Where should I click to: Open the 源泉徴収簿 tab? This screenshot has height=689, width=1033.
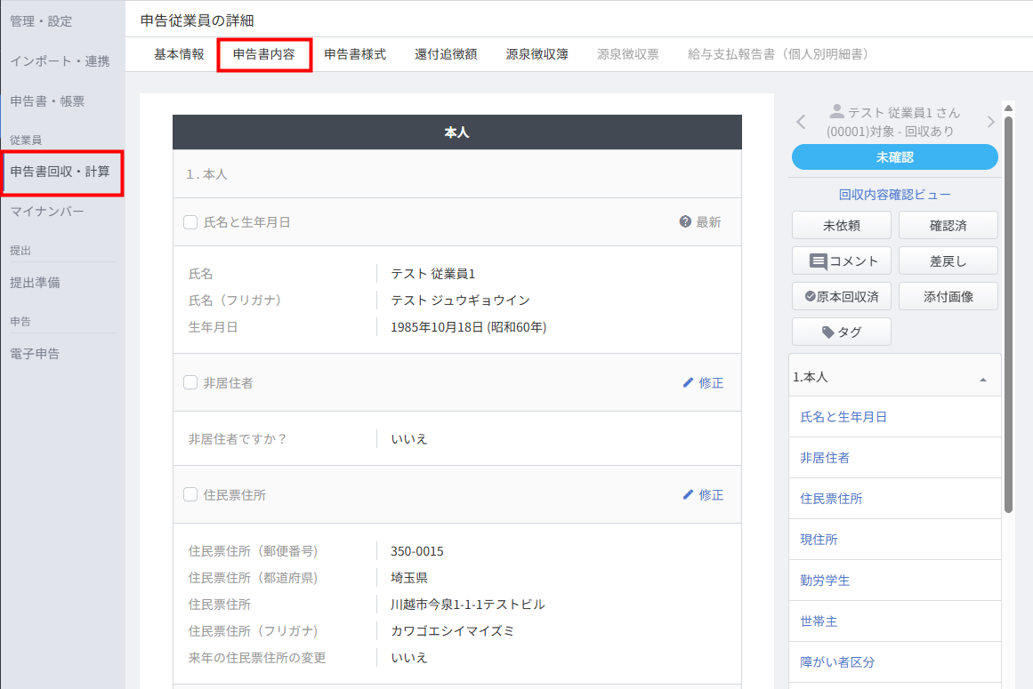pyautogui.click(x=537, y=54)
